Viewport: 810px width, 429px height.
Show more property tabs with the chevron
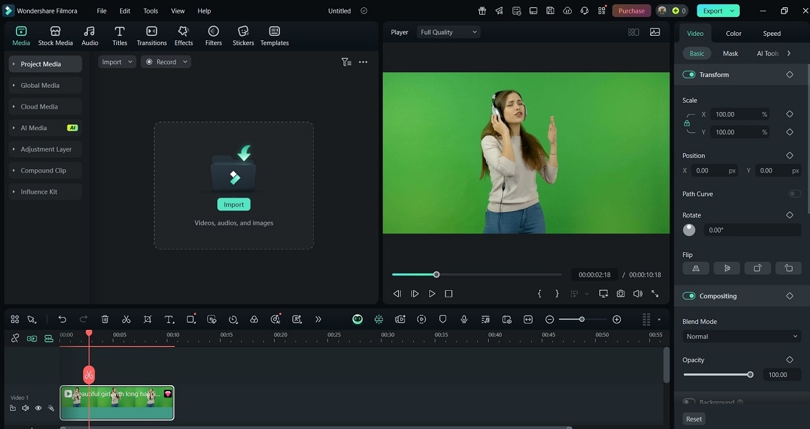[x=789, y=53]
